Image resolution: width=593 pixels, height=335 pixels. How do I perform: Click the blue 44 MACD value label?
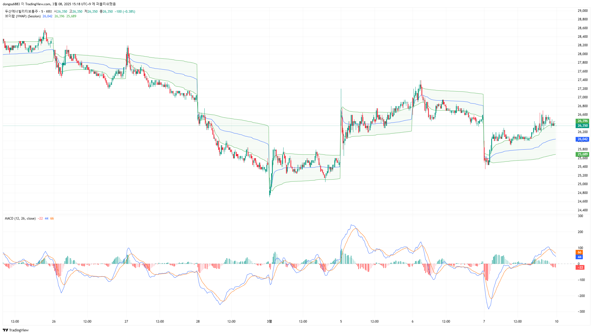[579, 257]
